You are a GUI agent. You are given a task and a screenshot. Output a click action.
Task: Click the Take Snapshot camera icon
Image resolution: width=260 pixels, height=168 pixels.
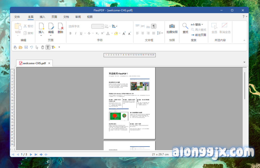172,26
